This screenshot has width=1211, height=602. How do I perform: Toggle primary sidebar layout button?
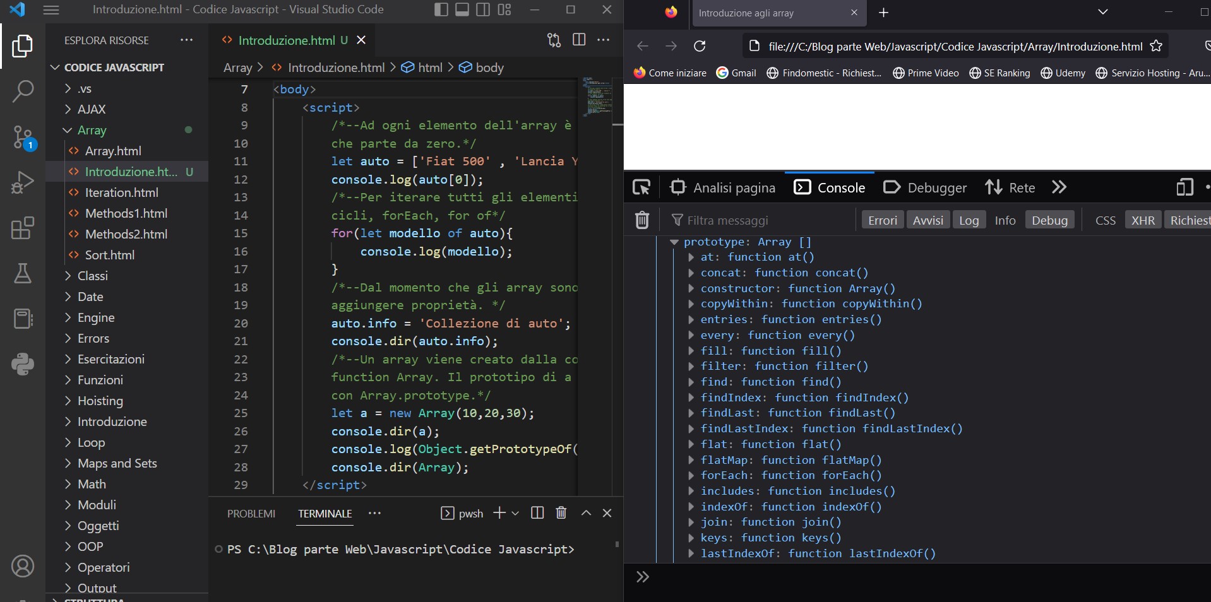click(441, 9)
